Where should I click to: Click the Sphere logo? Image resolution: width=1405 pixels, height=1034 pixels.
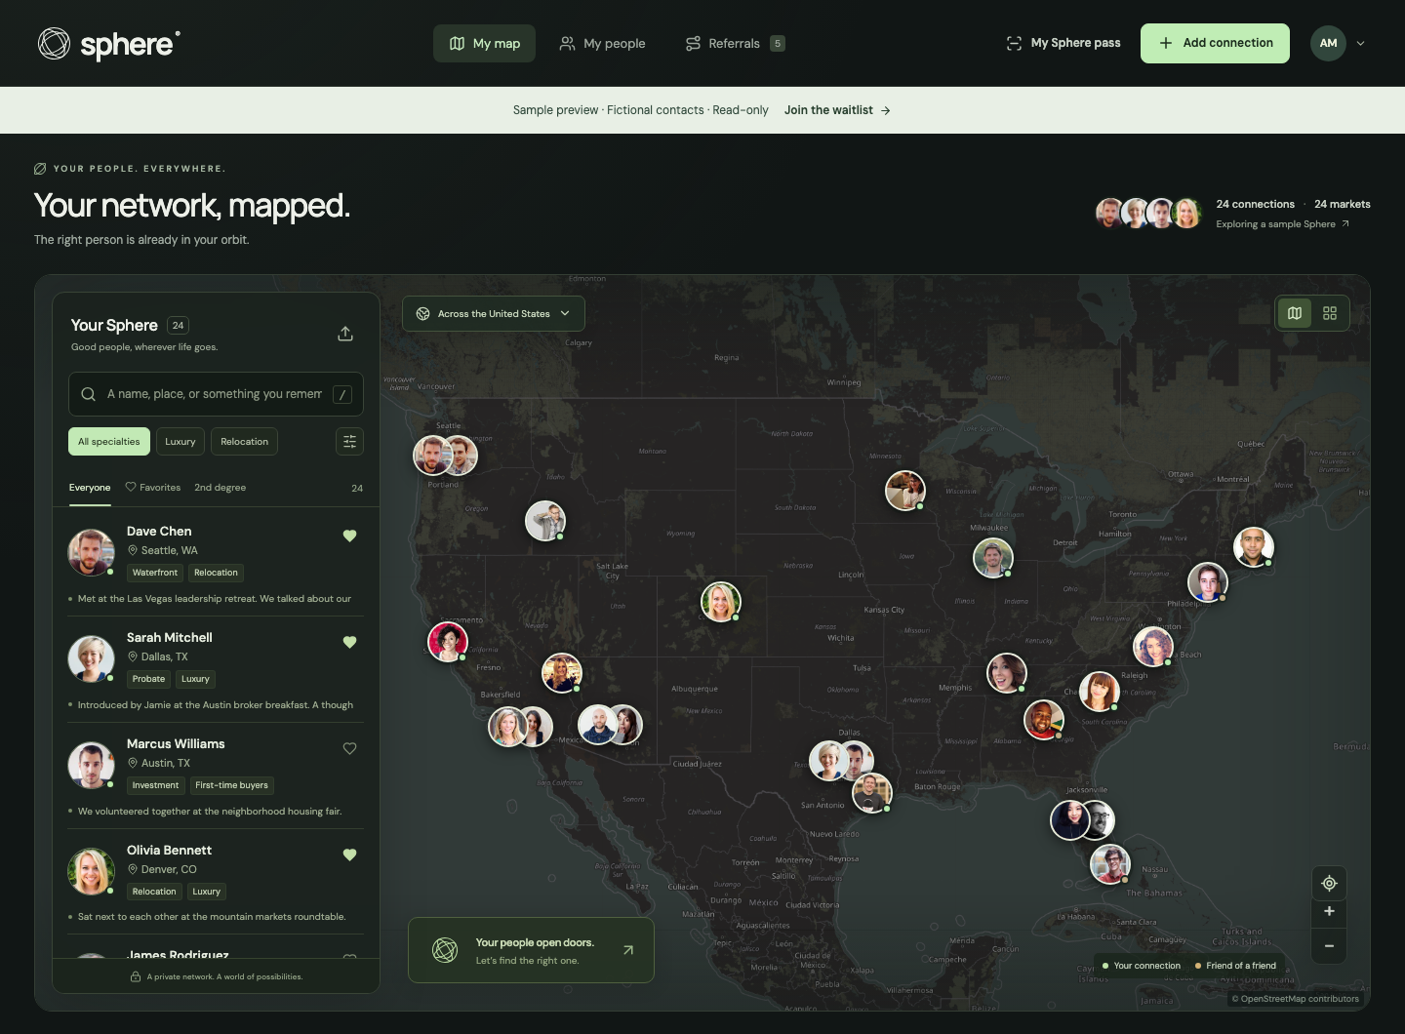point(108,44)
